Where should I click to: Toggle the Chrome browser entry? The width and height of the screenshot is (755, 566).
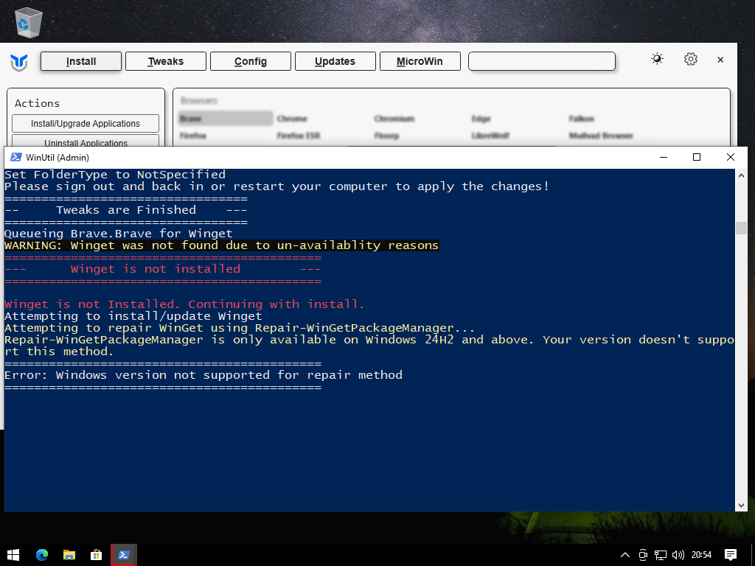292,119
